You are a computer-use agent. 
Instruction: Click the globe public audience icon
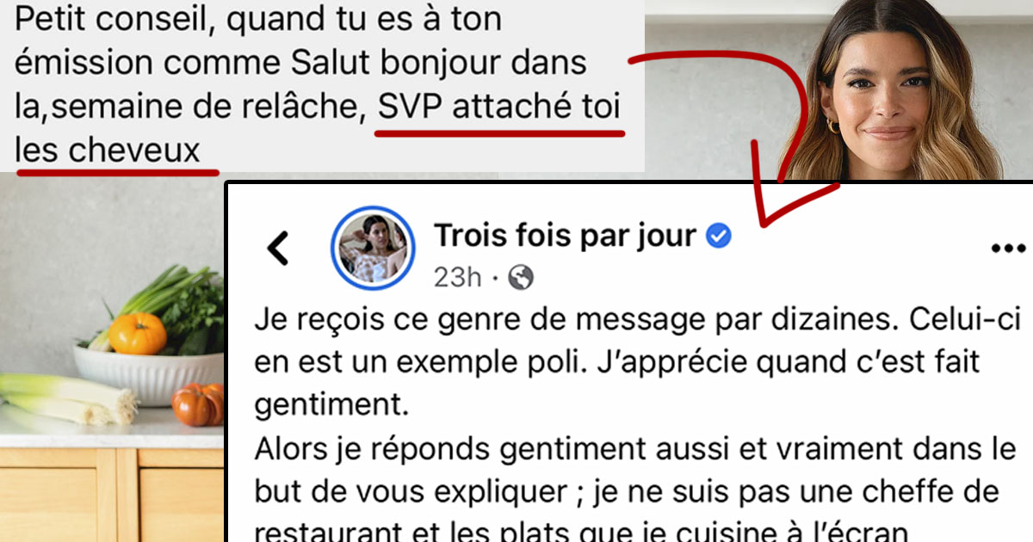point(521,277)
